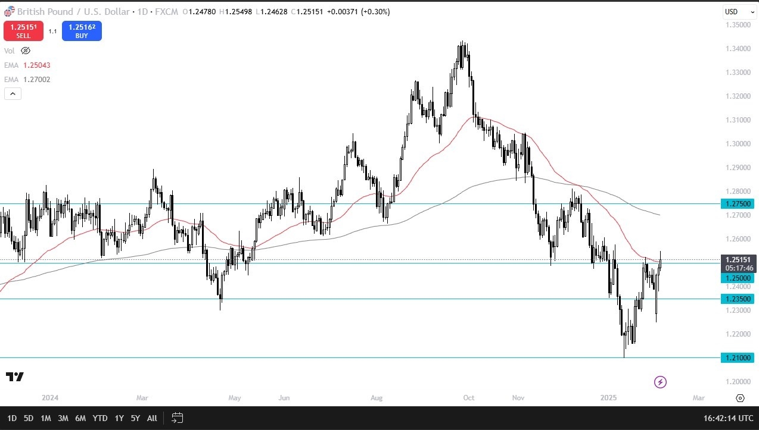This screenshot has height=430, width=759.
Task: Click the red EMA value 1.25043
Action: point(38,65)
